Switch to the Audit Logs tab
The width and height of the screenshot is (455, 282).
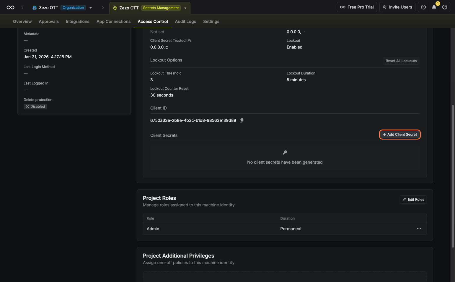pos(185,21)
